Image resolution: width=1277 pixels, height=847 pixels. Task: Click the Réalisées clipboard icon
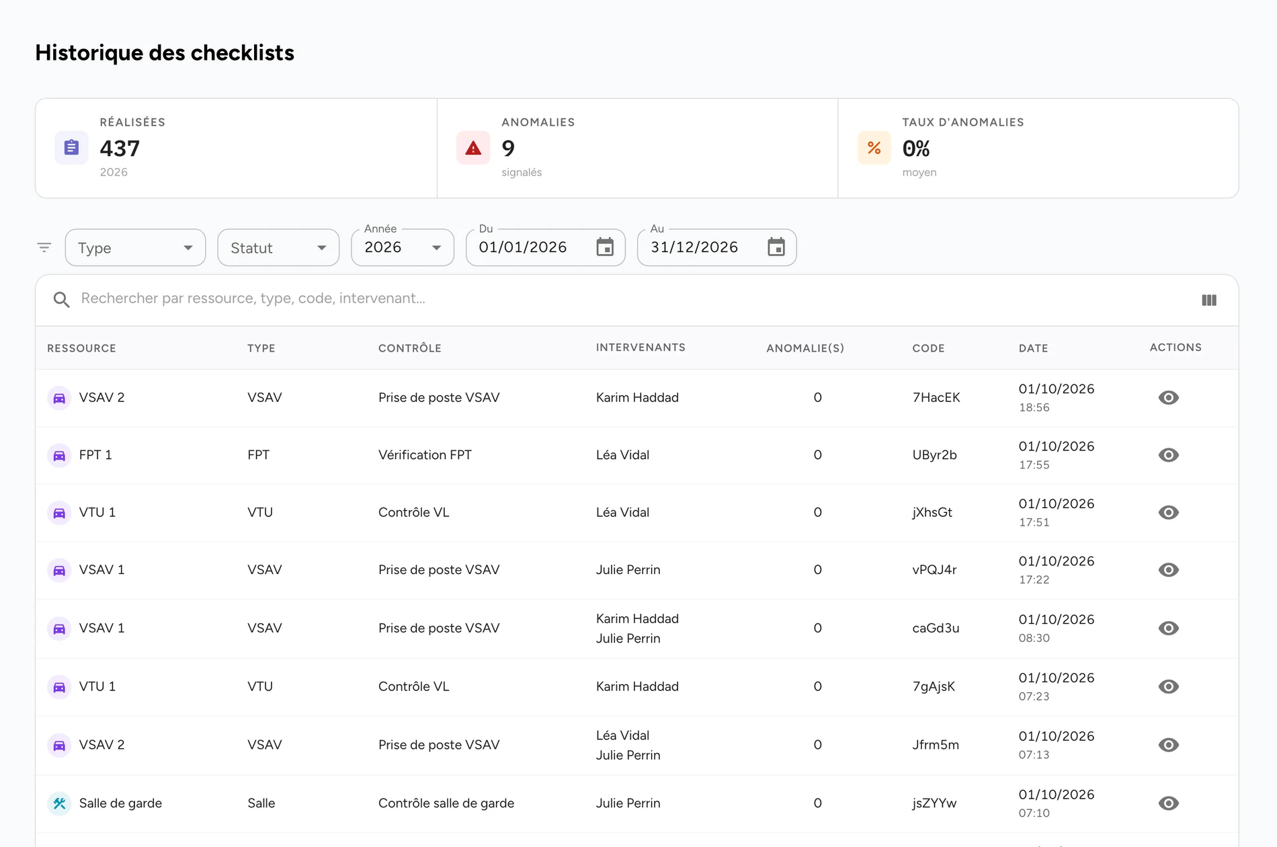[71, 148]
